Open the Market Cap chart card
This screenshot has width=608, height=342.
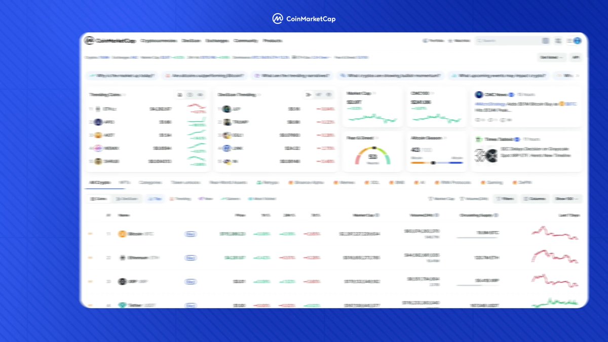pyautogui.click(x=372, y=107)
